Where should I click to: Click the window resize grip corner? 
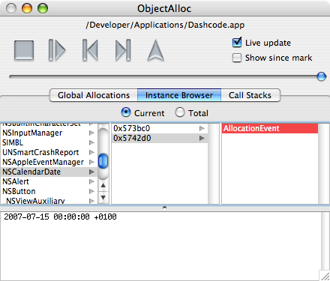(x=325, y=277)
